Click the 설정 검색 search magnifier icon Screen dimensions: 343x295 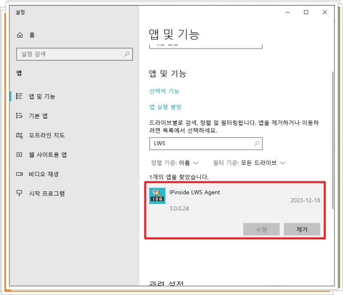pyautogui.click(x=127, y=54)
